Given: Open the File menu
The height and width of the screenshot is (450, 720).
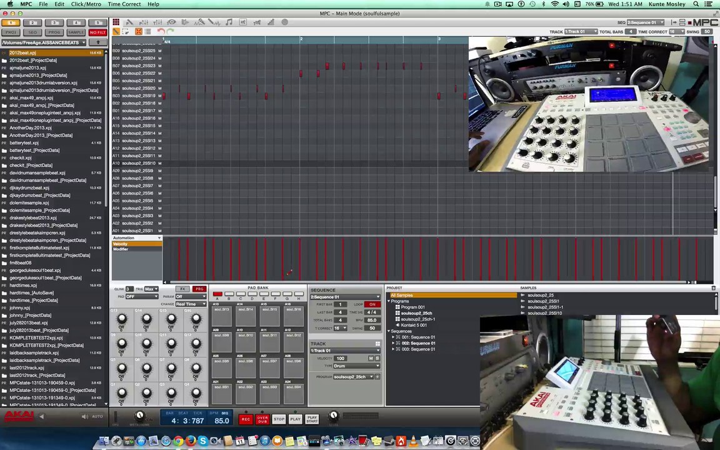Looking at the screenshot, I should click(43, 4).
